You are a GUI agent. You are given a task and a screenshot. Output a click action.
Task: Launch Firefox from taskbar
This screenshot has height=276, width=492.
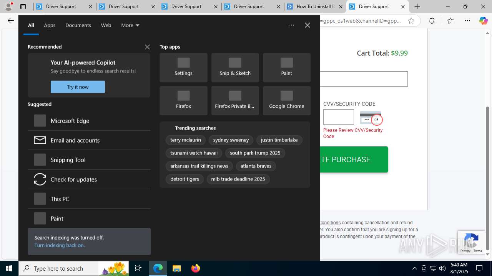click(x=195, y=268)
